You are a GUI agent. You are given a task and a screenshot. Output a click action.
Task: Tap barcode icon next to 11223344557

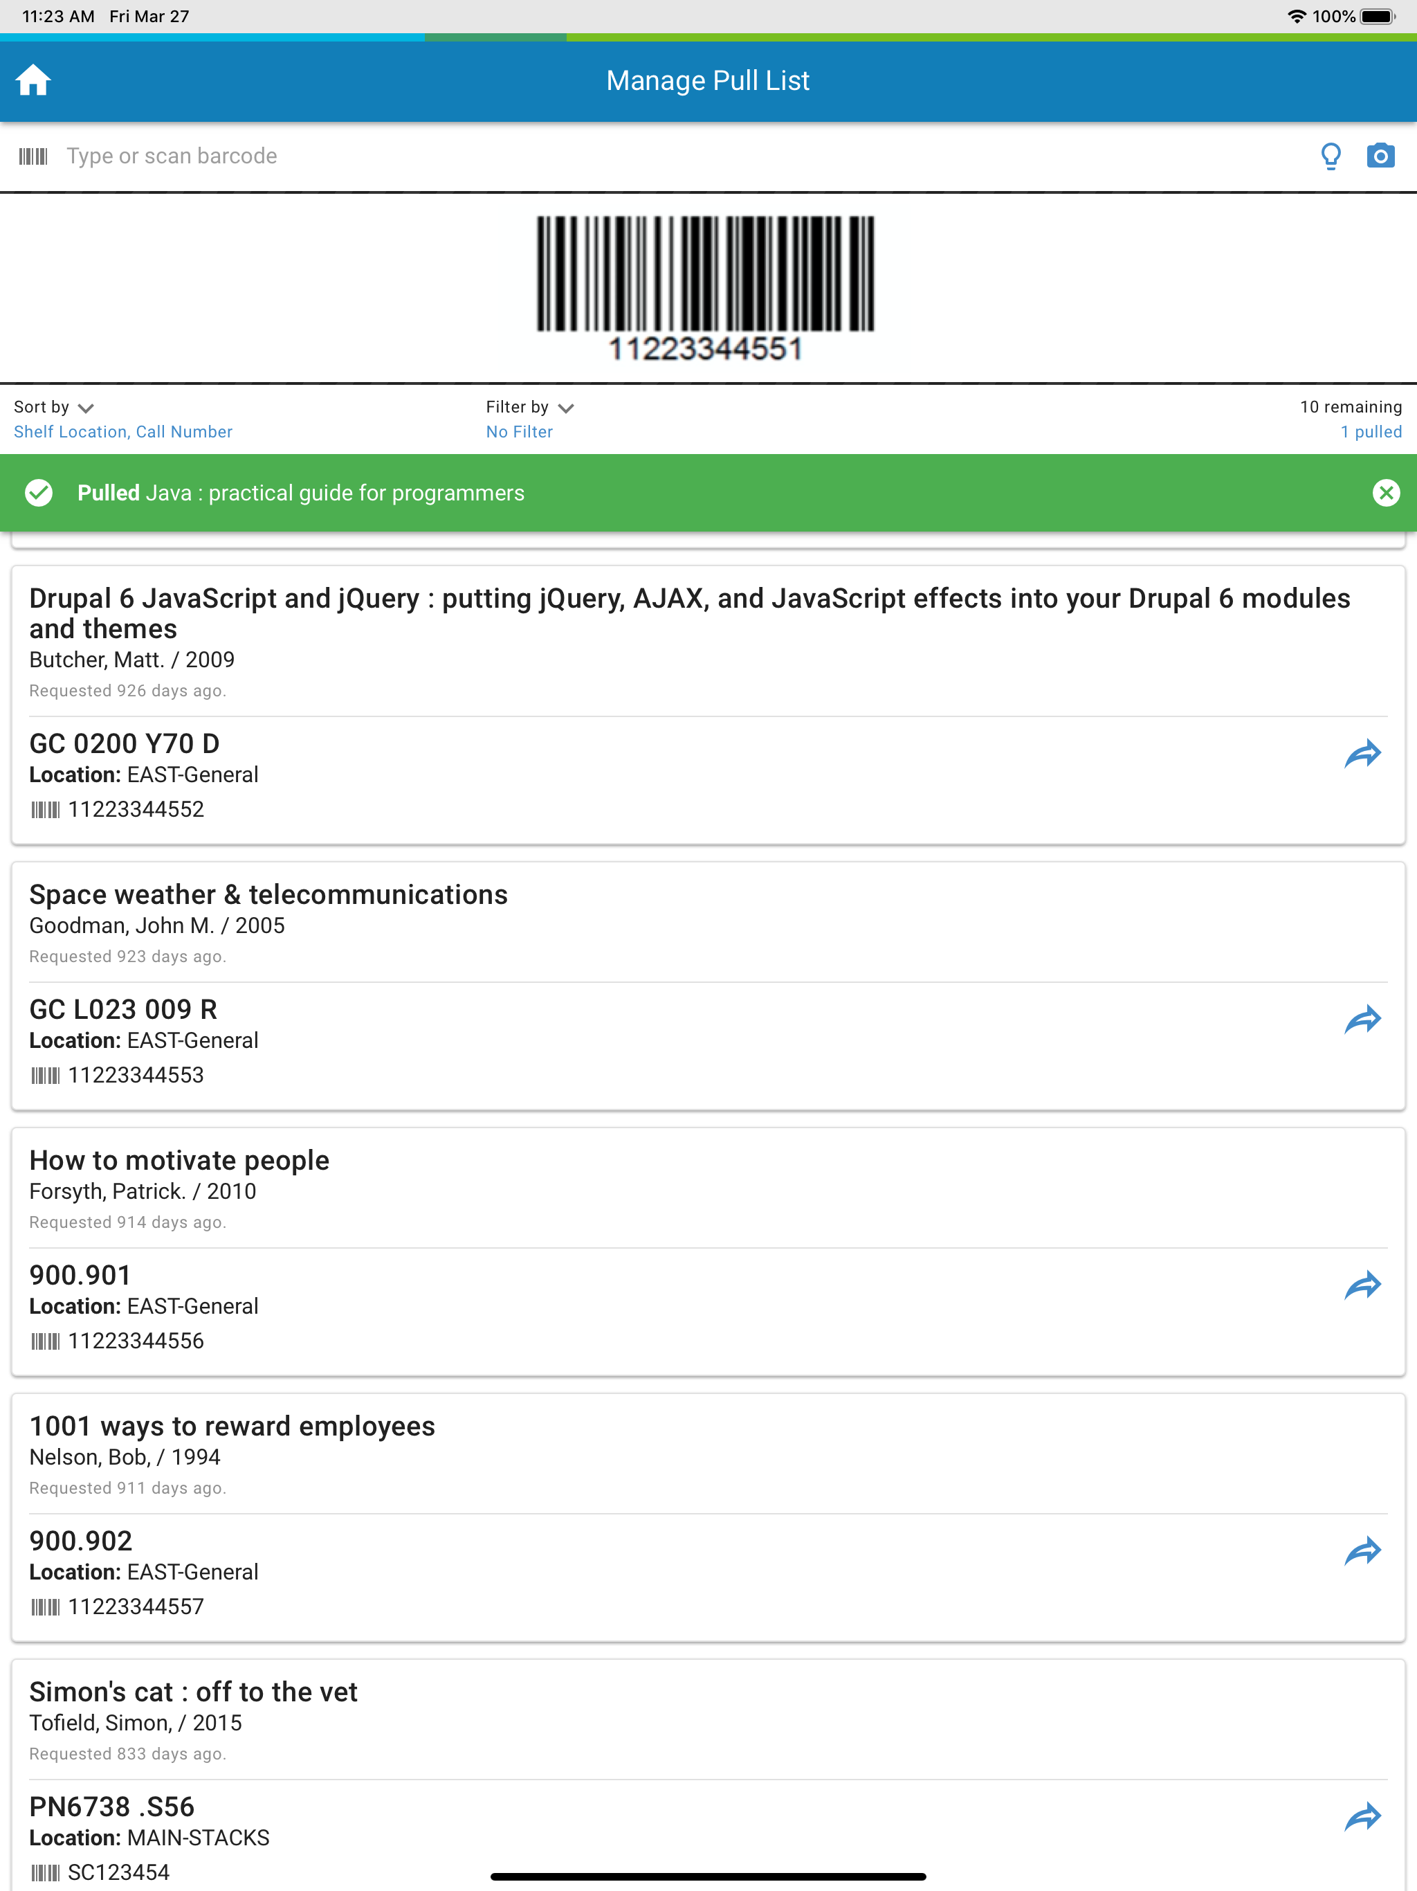pyautogui.click(x=45, y=1607)
